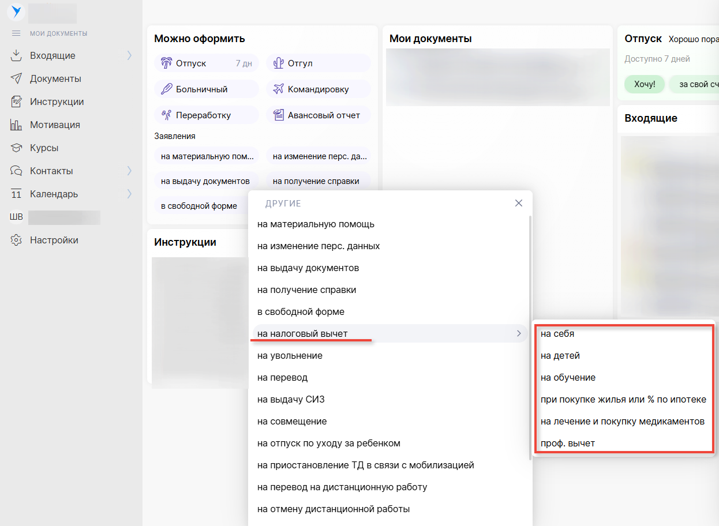Screen dimensions: 719x526
Task: Click the Больничный request button
Action: coord(206,89)
